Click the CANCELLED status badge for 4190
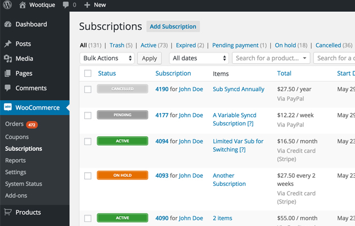Image resolution: width=355 pixels, height=226 pixels. (123, 89)
